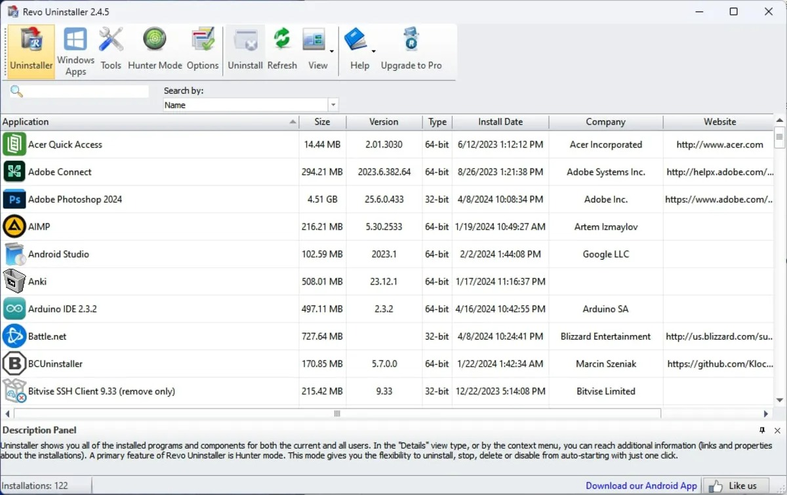Image resolution: width=787 pixels, height=495 pixels.
Task: Expand the View dropdown arrow
Action: [332, 51]
